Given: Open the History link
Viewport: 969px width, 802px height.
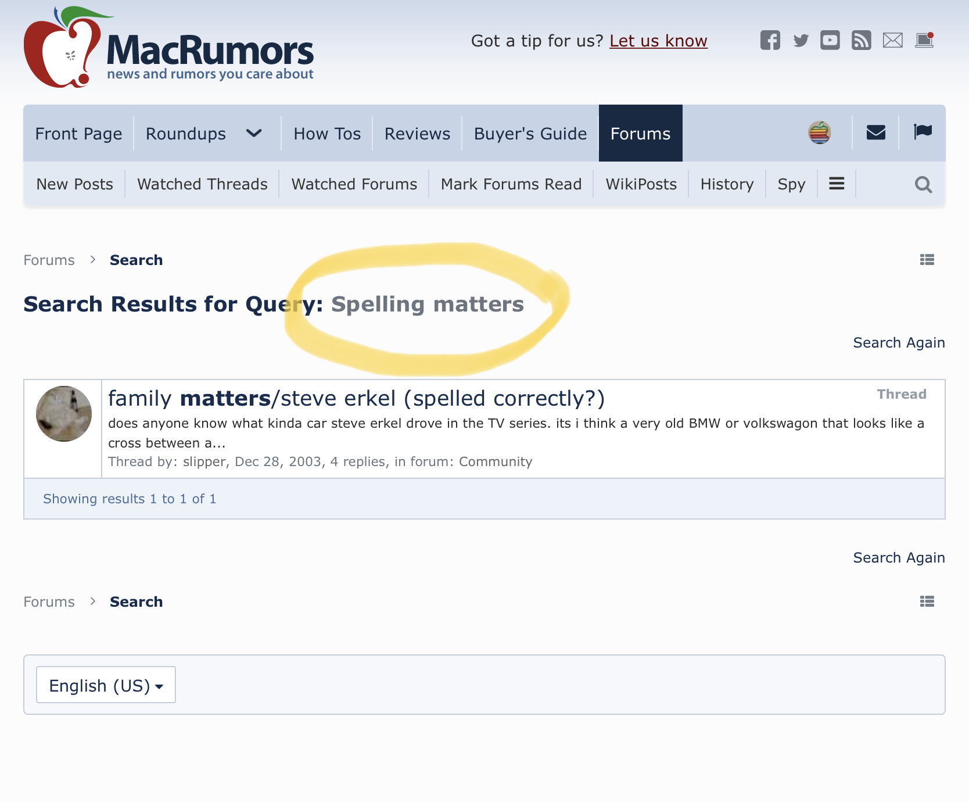Looking at the screenshot, I should coord(727,184).
